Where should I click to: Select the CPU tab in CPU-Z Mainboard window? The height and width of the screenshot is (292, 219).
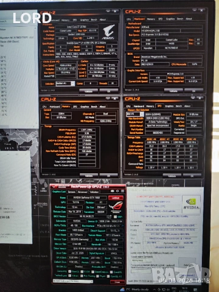tap(129, 19)
